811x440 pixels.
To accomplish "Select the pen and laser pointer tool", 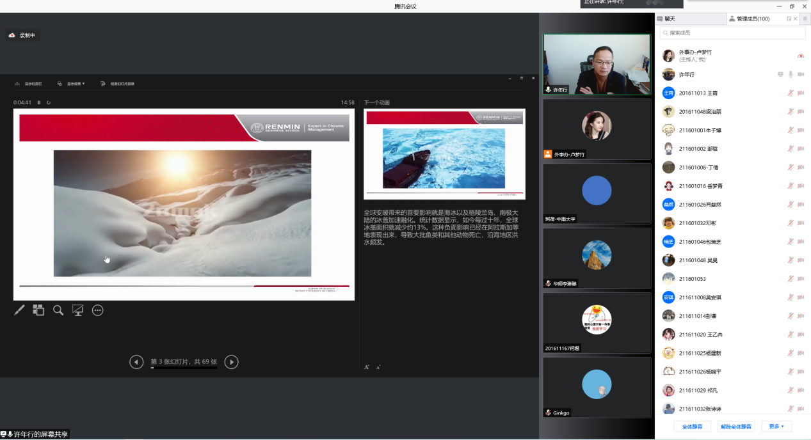I will pyautogui.click(x=19, y=310).
